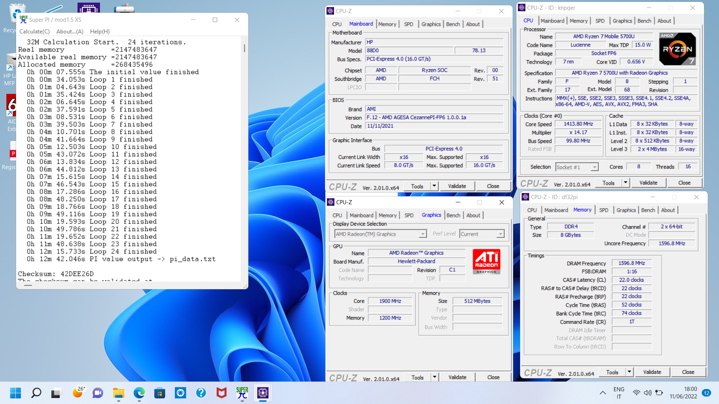Open Memory tab in Mainboard CPU-Z window
719x404 pixels.
(387, 24)
